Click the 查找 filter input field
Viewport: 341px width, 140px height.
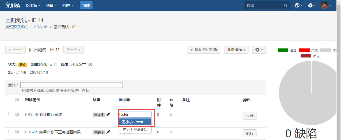coord(71,85)
